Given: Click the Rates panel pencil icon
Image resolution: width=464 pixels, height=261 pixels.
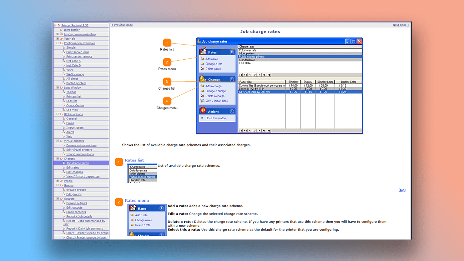Looking at the screenshot, I should 203,51.
